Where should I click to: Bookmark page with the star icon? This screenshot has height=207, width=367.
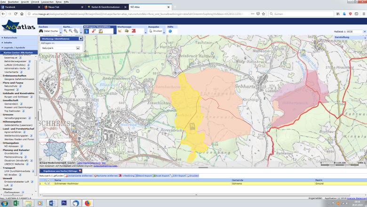tap(263, 14)
